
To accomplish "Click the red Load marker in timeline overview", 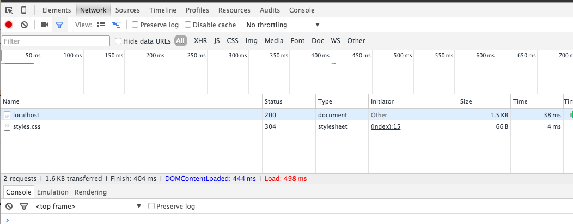I will [413, 76].
